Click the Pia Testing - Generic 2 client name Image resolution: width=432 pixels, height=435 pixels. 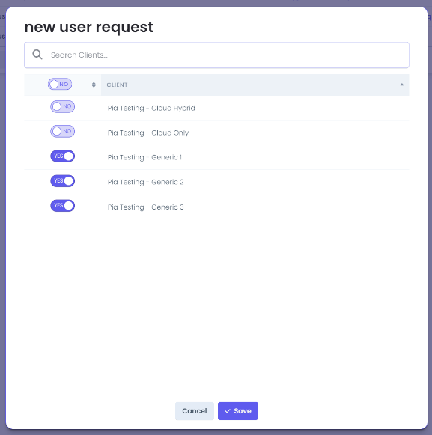(x=146, y=182)
